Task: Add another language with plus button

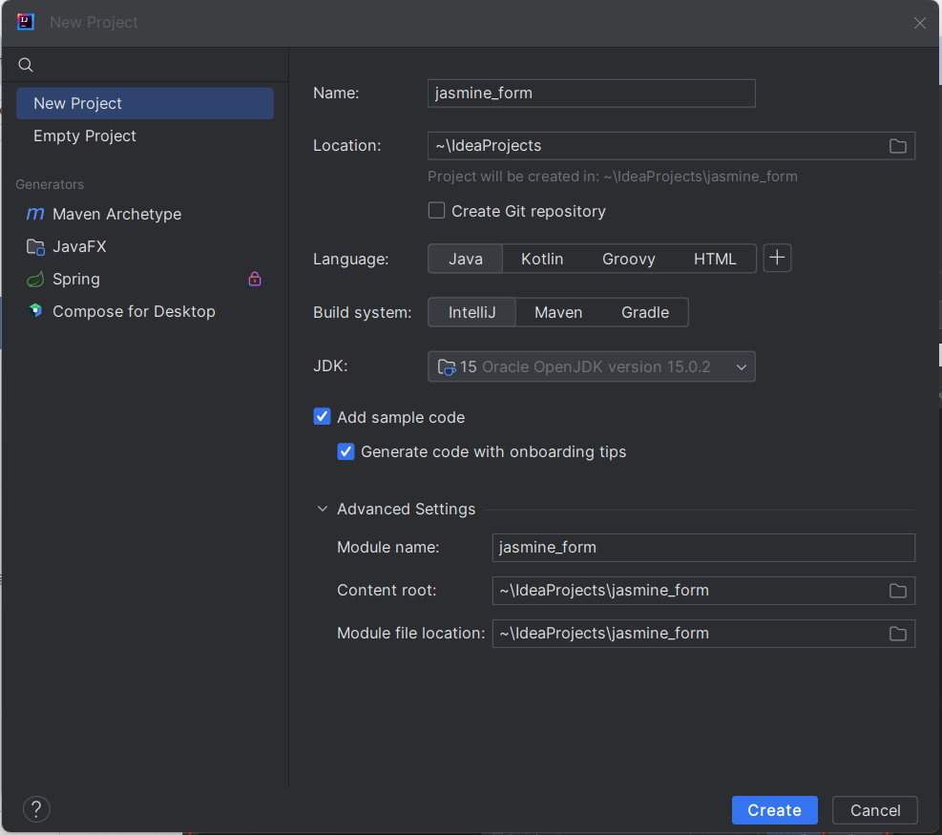Action: tap(777, 258)
